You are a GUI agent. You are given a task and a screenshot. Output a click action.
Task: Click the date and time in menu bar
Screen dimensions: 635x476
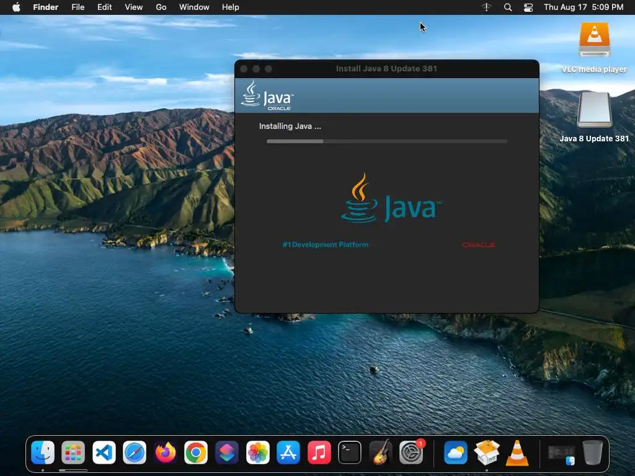(x=584, y=7)
